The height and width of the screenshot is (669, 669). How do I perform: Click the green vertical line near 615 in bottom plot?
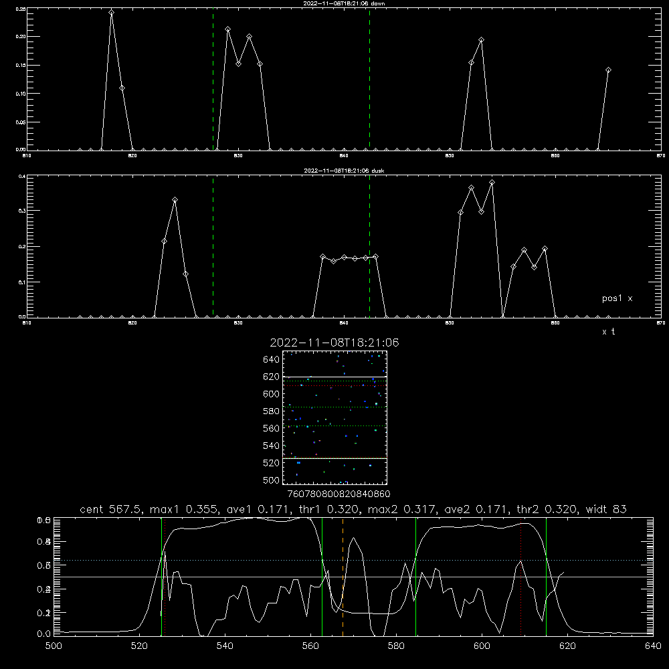click(546, 577)
